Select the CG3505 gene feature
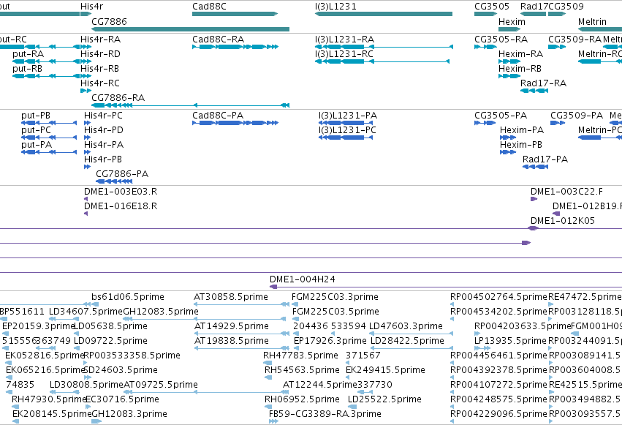 coord(485,14)
